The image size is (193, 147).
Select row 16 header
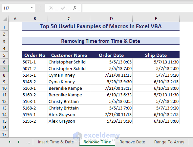point(4,128)
